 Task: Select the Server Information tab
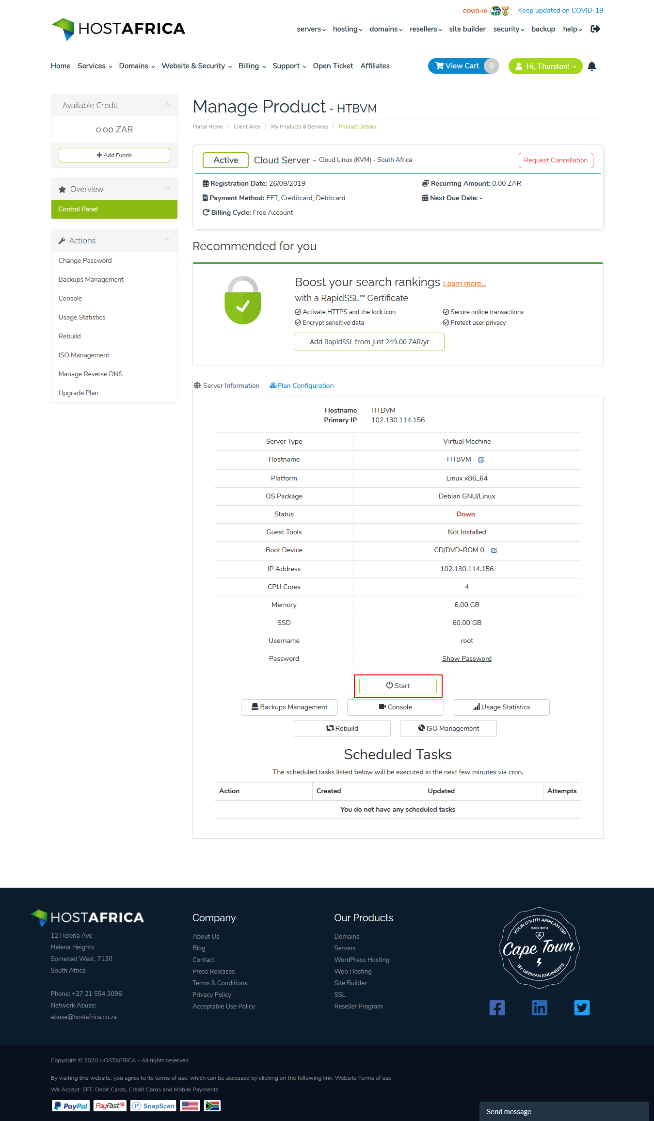(230, 386)
